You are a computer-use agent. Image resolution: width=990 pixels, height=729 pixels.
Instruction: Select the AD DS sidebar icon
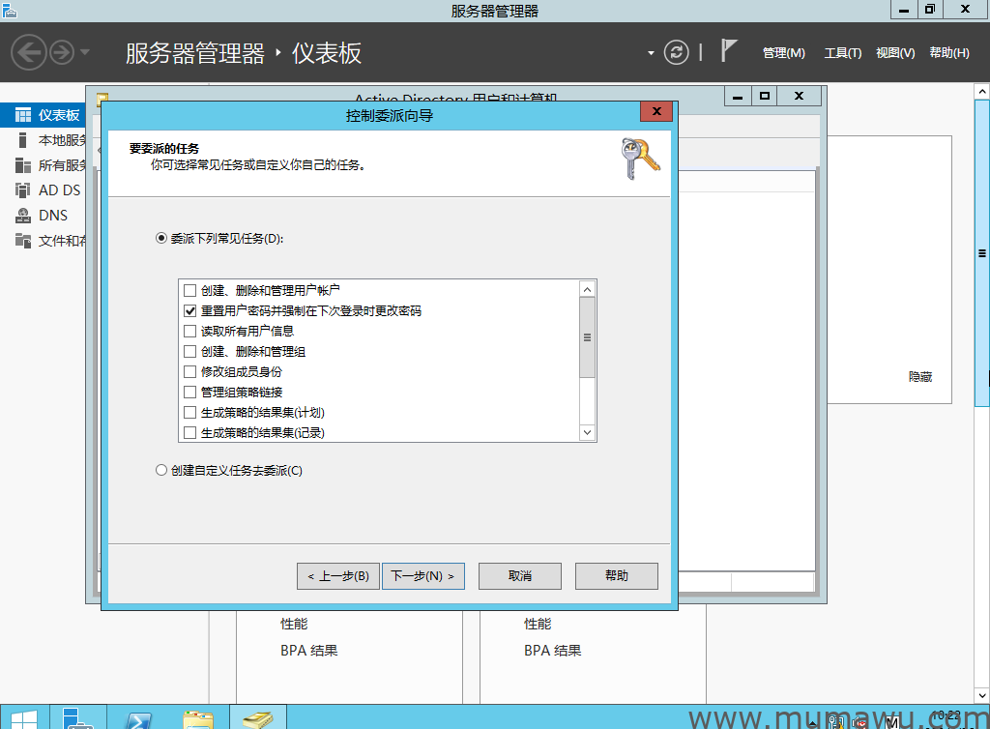point(23,190)
